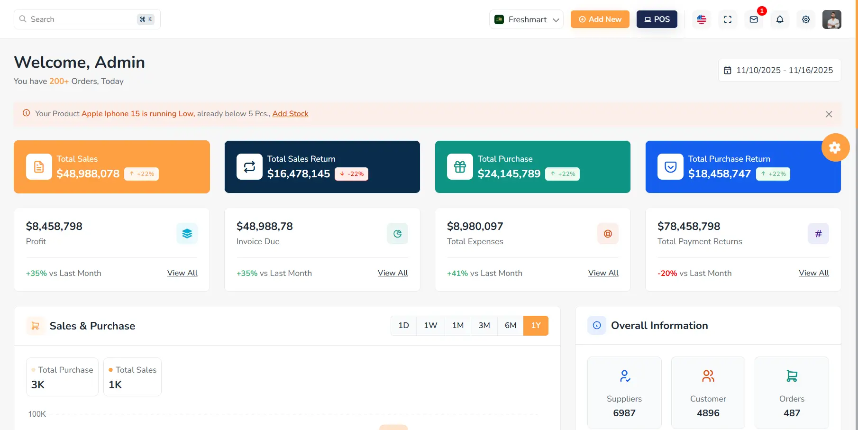Click the Add Stock link
This screenshot has height=430, width=858.
(290, 114)
